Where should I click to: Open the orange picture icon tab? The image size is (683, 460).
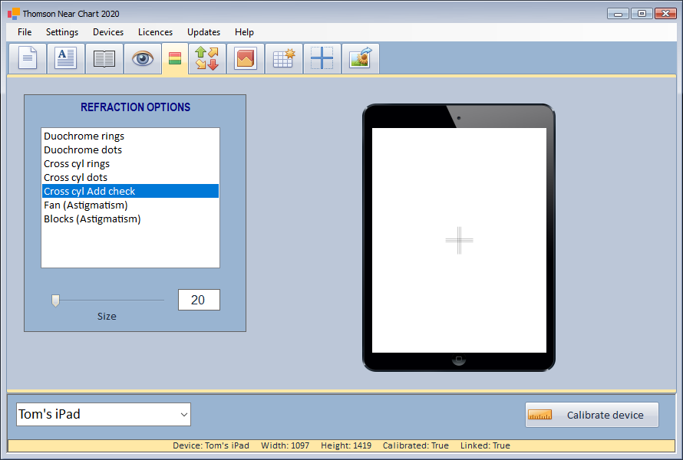tap(246, 59)
